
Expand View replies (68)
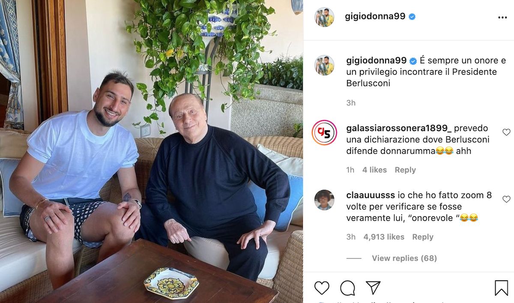point(404,258)
